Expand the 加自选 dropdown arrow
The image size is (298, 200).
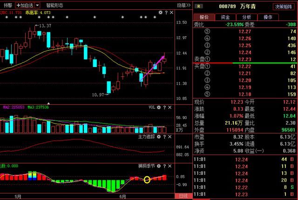pyautogui.click(x=38, y=5)
